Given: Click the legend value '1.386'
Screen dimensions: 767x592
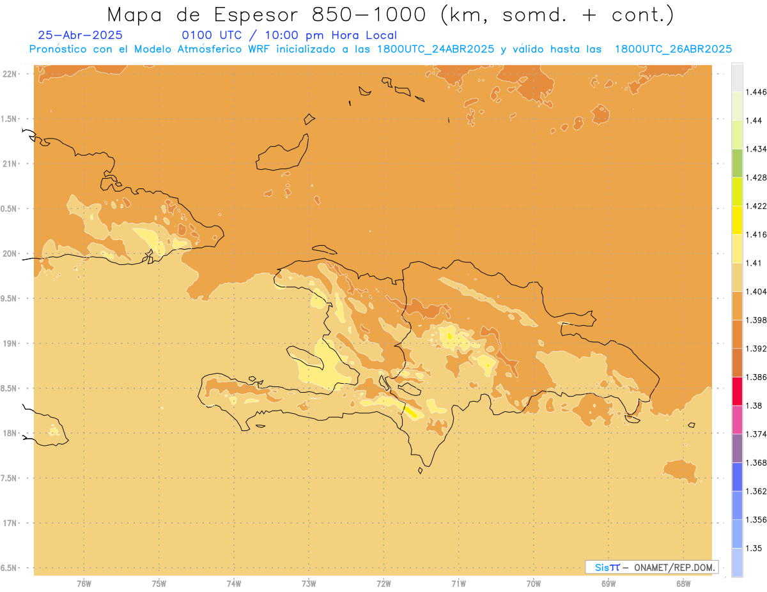Looking at the screenshot, I should [x=755, y=377].
